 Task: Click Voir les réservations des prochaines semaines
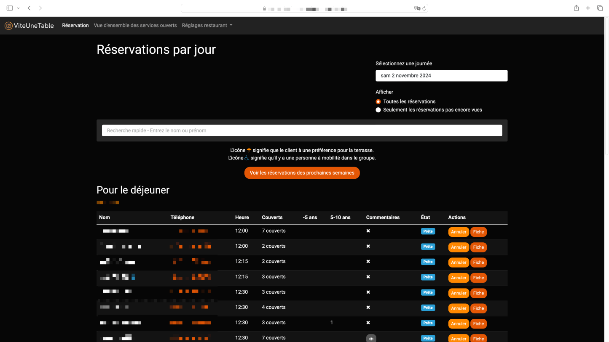click(x=302, y=173)
